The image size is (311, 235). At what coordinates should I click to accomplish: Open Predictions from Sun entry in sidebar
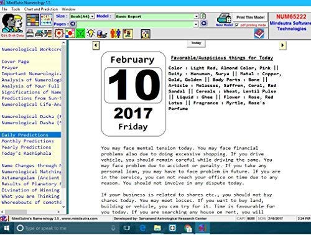[x=31, y=98]
